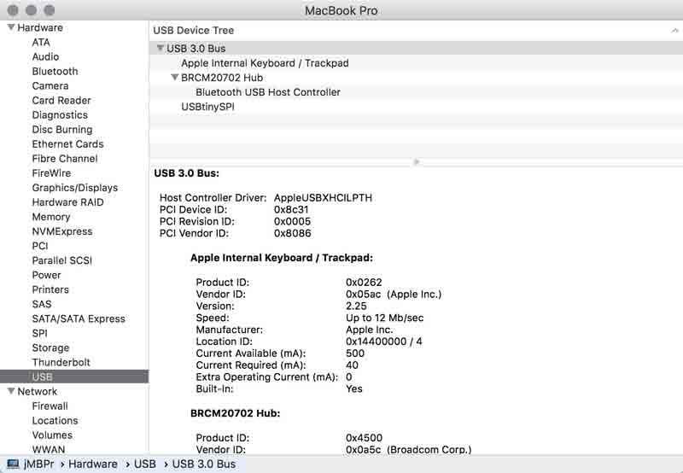Click the PCI Vendor ID value 0x8086
Viewport: 683px width, 473px height.
click(x=292, y=233)
